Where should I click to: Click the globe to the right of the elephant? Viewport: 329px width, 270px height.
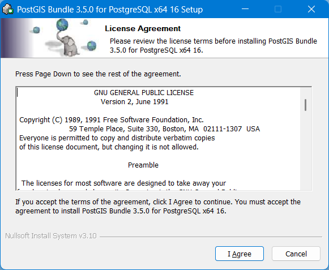[x=92, y=45]
